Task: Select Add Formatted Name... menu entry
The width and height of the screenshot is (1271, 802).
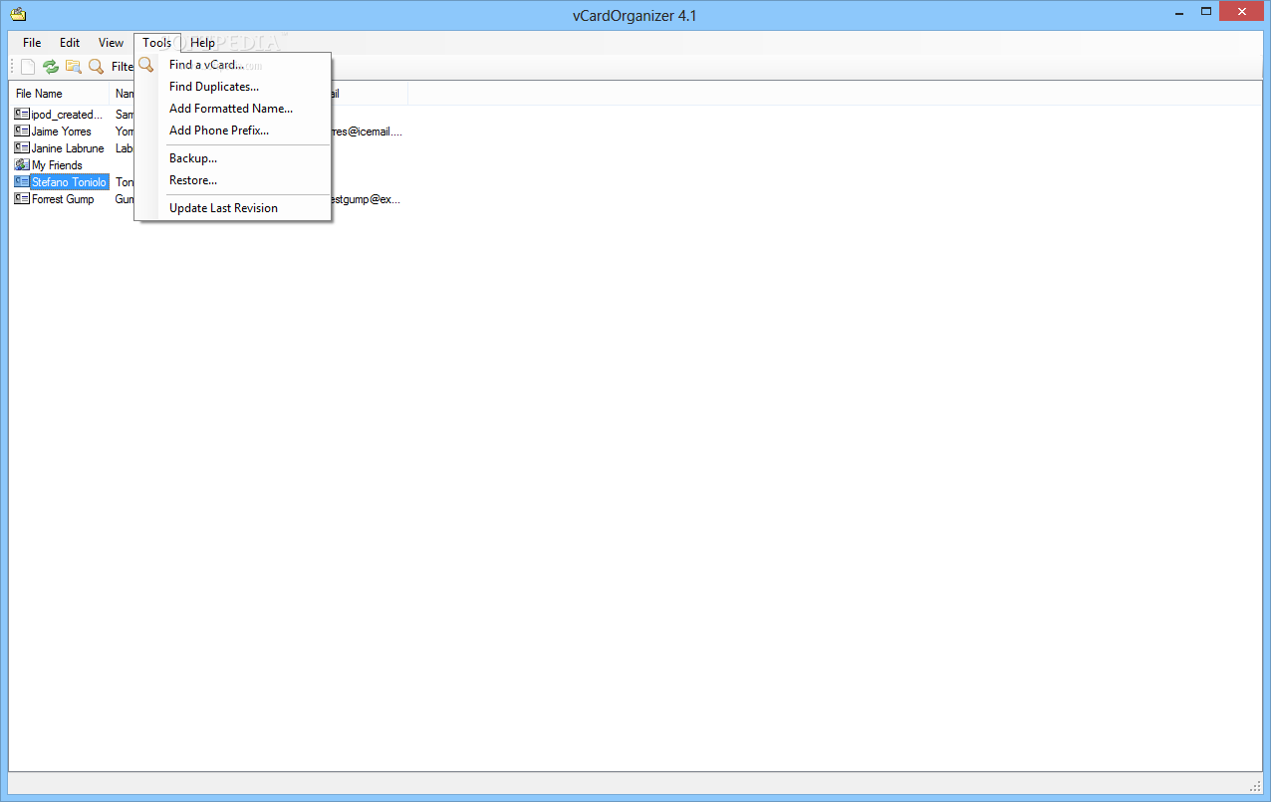Action: (x=233, y=109)
